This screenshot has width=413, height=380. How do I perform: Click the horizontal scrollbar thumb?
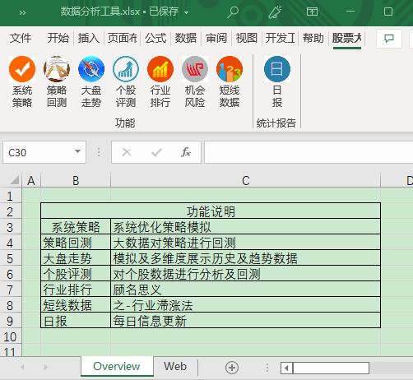click(331, 368)
